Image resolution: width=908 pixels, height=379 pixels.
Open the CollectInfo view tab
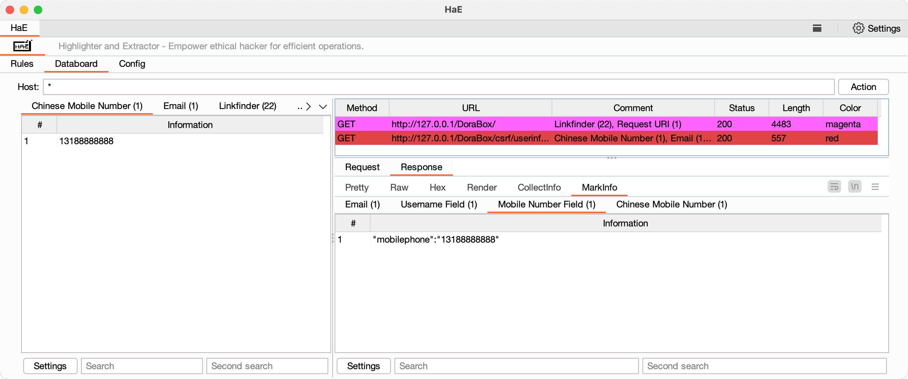[x=539, y=187]
